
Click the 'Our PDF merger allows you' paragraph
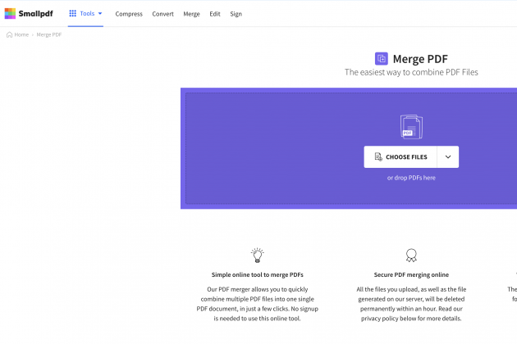pyautogui.click(x=257, y=304)
